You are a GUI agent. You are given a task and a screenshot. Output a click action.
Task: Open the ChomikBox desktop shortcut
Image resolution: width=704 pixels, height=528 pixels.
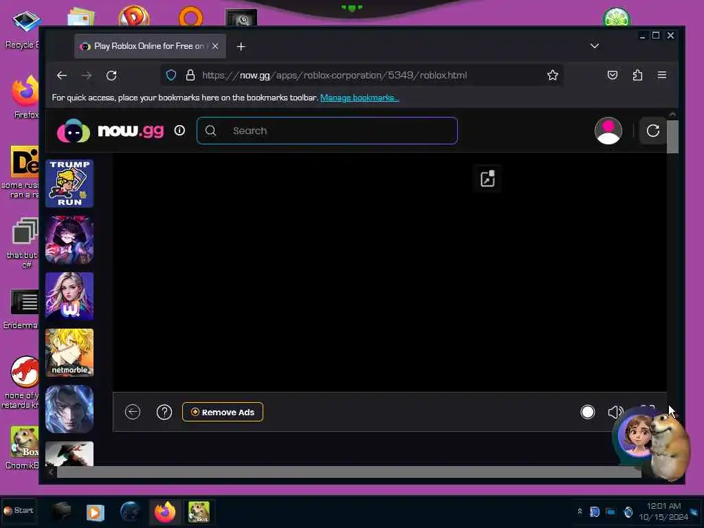click(23, 448)
